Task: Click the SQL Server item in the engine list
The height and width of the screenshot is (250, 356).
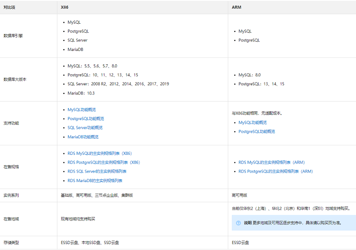Action: click(x=78, y=40)
